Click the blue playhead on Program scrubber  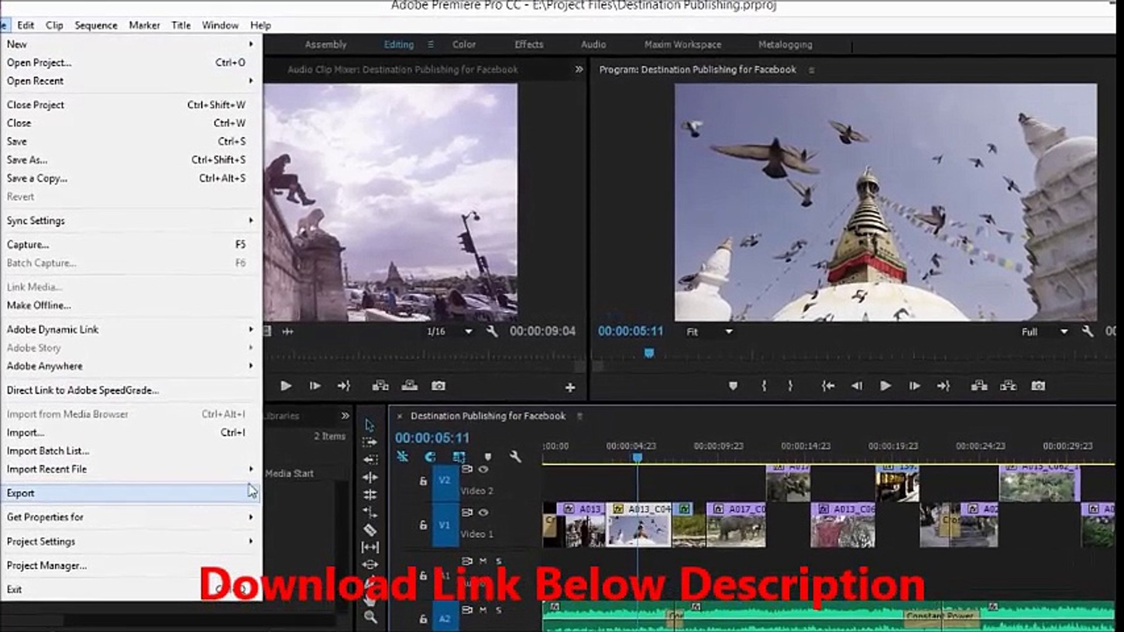pyautogui.click(x=649, y=353)
